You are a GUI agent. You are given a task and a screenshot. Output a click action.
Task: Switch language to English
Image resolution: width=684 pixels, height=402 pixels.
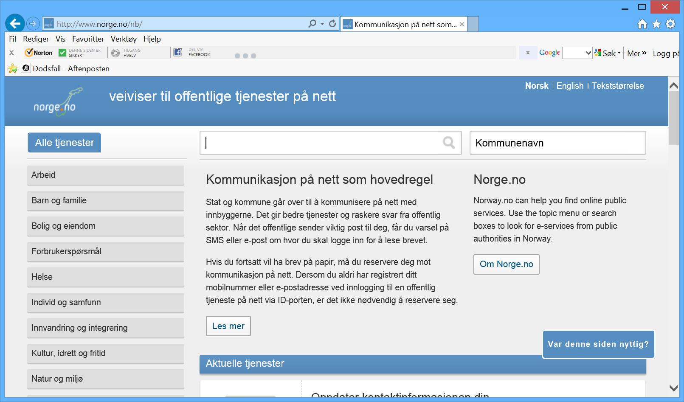click(570, 86)
